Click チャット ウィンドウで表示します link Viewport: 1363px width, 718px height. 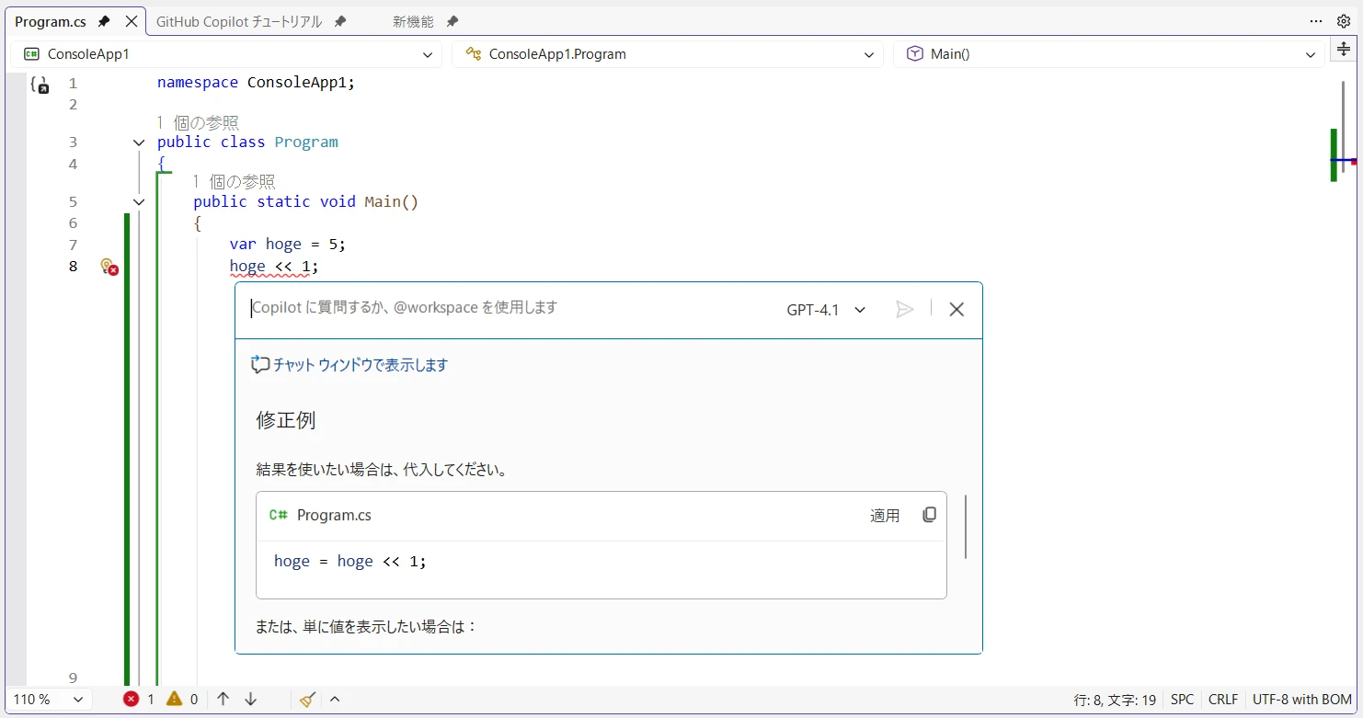pos(360,365)
